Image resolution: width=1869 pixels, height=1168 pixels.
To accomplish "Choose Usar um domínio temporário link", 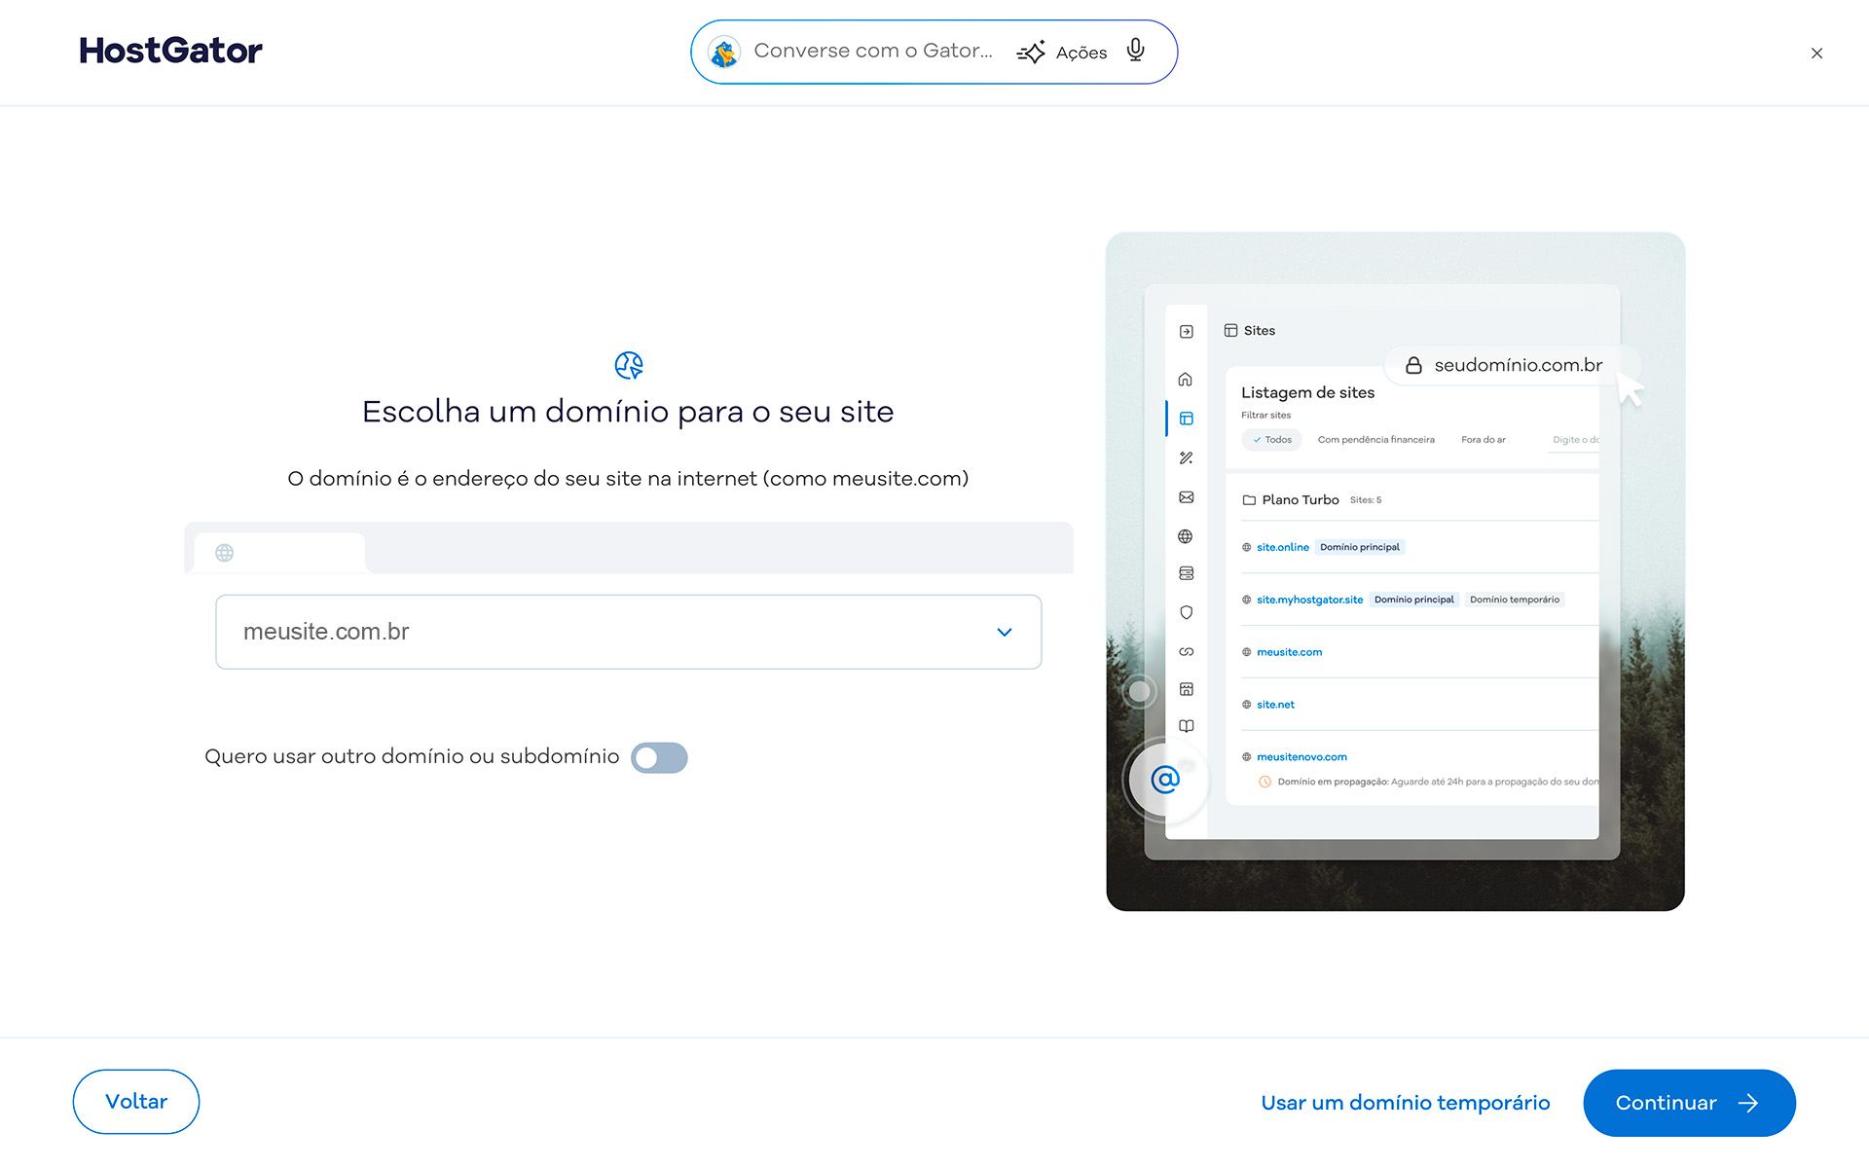I will point(1406,1103).
